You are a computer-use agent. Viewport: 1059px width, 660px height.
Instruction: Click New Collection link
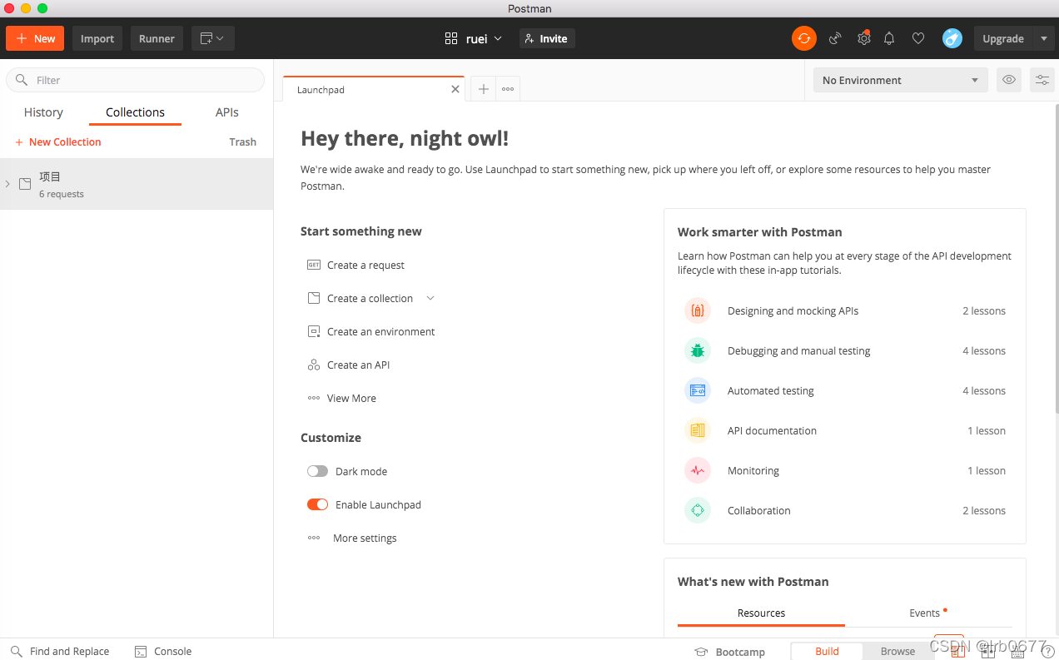click(57, 142)
